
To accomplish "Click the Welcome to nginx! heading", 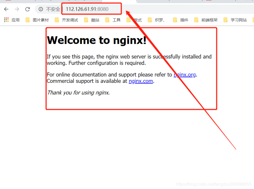I will click(x=97, y=40).
